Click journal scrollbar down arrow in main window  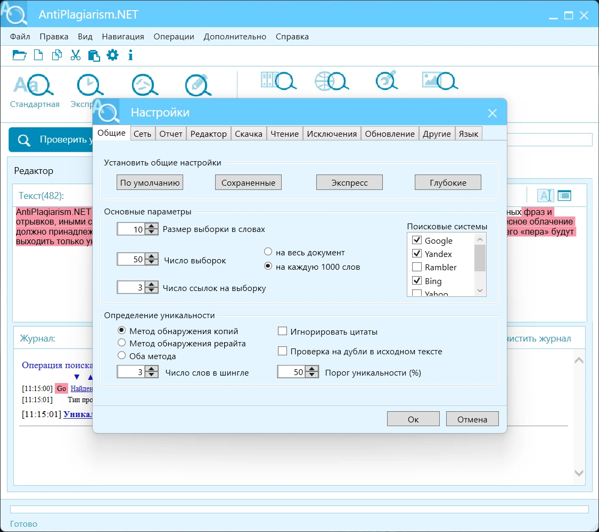[x=579, y=473]
